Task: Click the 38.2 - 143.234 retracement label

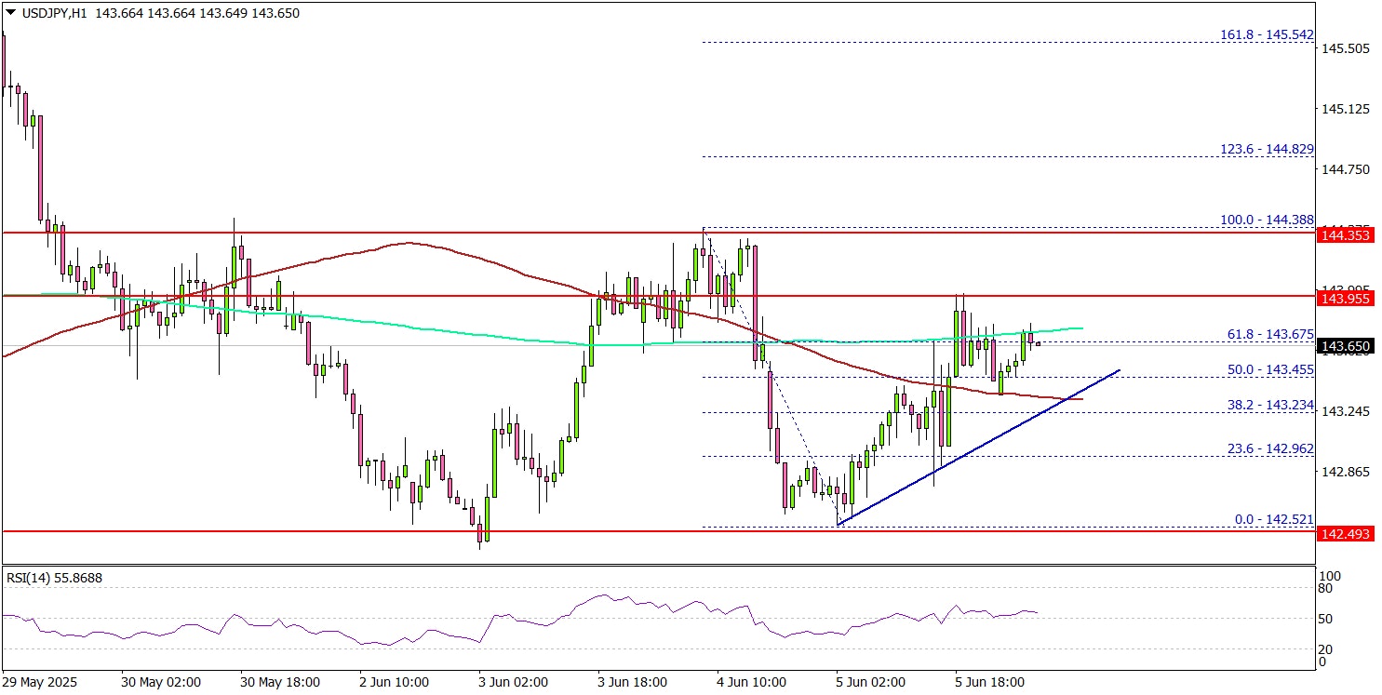Action: [1270, 405]
